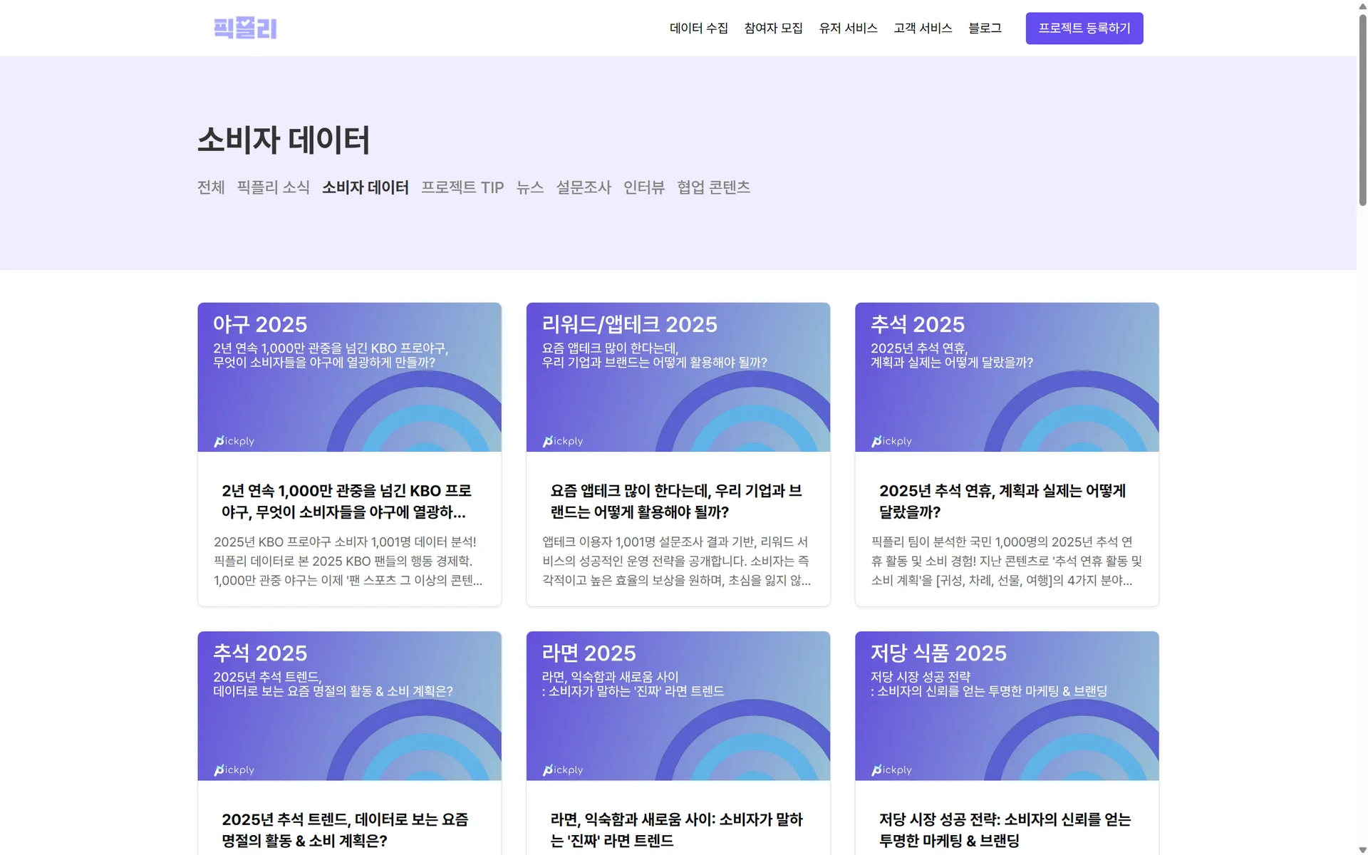Open 데이터 수집 in the navigation bar
This screenshot has width=1368, height=855.
point(698,28)
